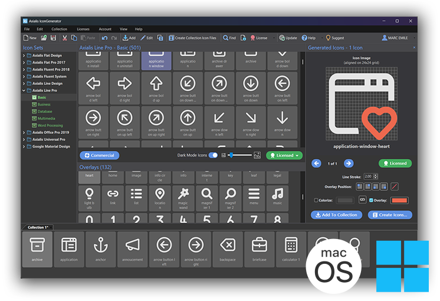Open the File menu

pos(27,29)
